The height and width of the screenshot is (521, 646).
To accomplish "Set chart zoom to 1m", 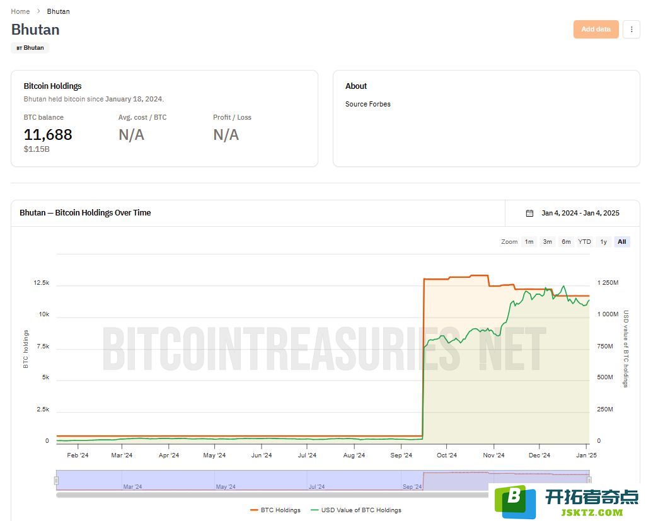I will pyautogui.click(x=529, y=242).
